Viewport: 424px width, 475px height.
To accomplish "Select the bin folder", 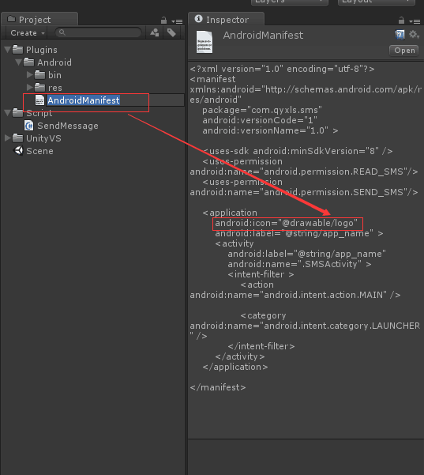I will [54, 75].
